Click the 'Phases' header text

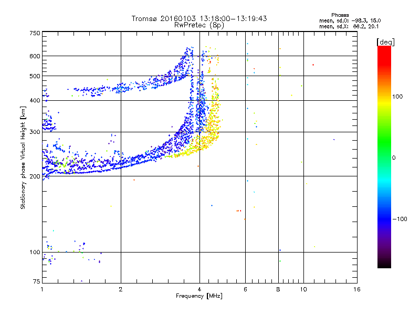(340, 15)
